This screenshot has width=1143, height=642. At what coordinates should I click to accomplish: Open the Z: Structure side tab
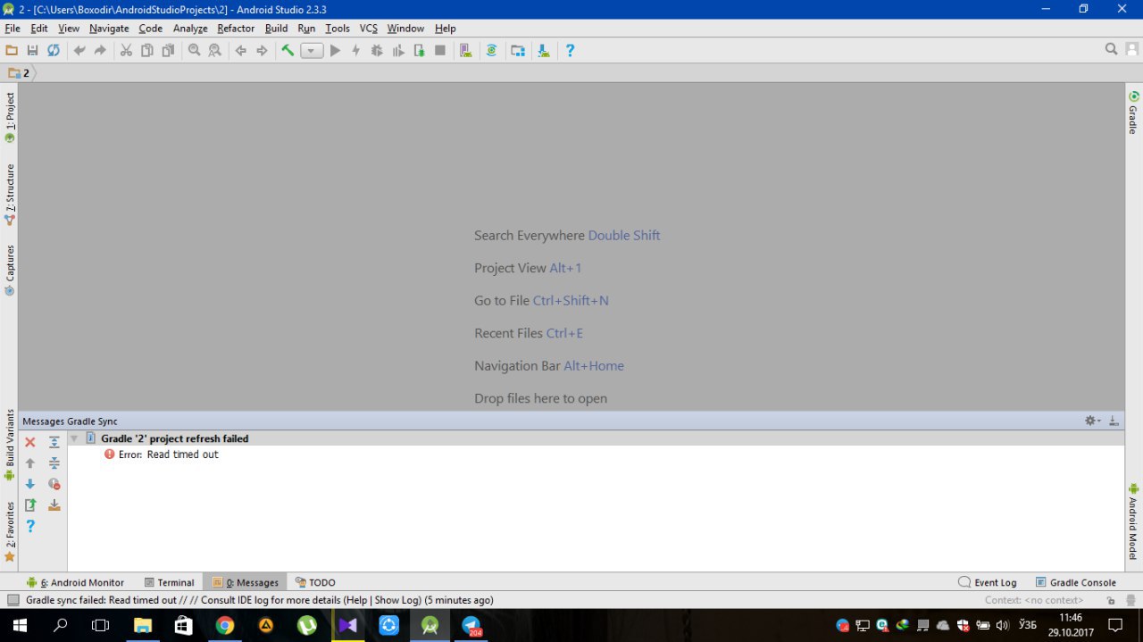point(10,194)
